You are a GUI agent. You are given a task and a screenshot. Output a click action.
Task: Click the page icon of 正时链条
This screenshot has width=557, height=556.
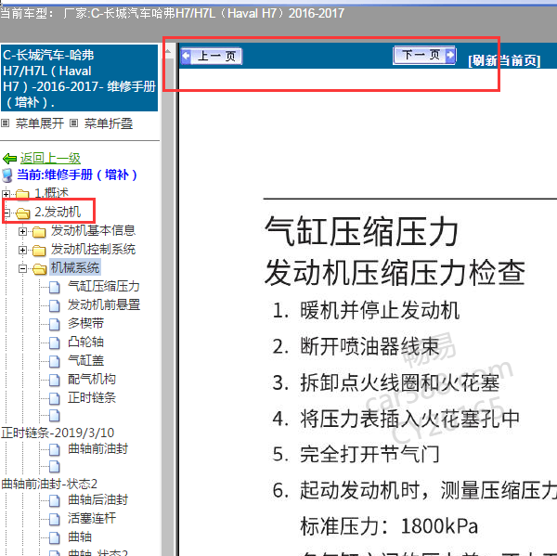click(x=55, y=398)
